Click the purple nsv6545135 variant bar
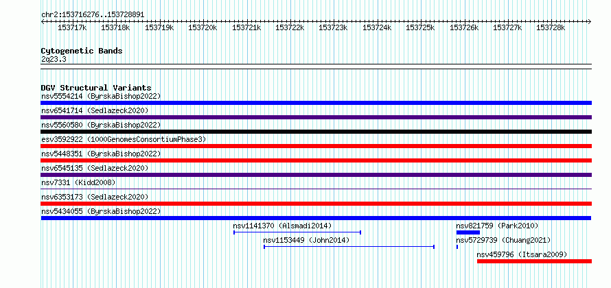Viewport: 611px width, 288px height. point(316,175)
